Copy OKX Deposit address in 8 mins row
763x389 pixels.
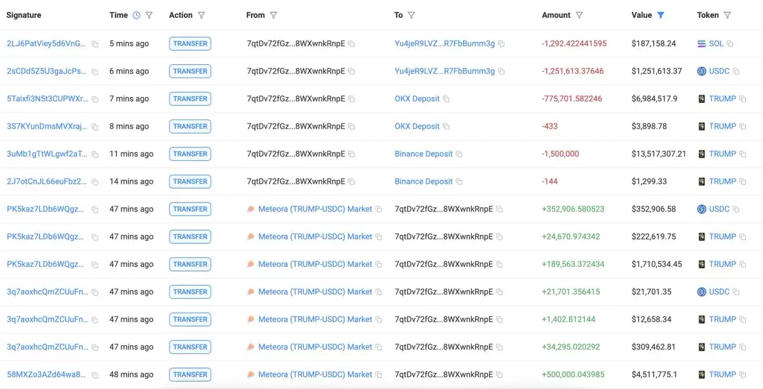point(446,126)
